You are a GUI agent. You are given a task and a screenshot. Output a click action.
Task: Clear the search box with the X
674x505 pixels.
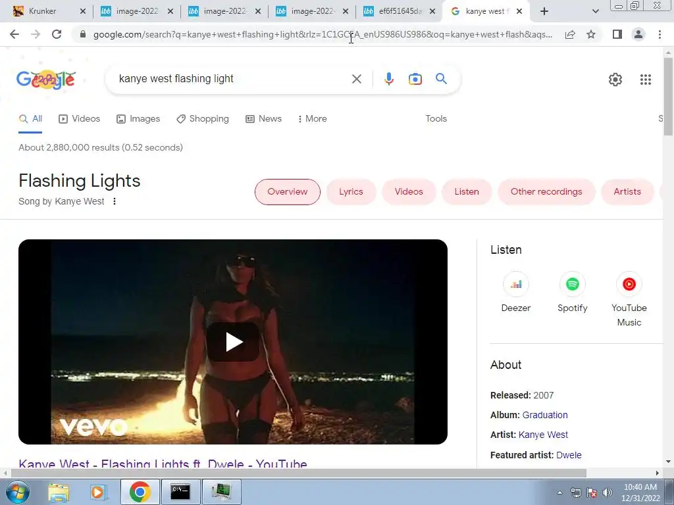[x=356, y=79]
